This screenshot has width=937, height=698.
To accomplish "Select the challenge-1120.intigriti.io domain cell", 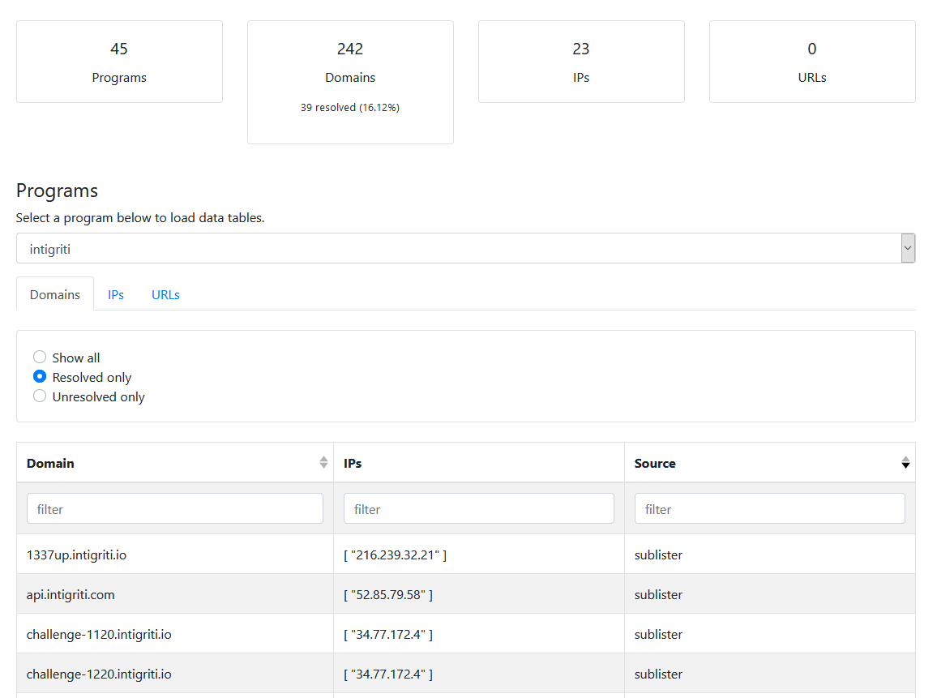I will click(175, 634).
